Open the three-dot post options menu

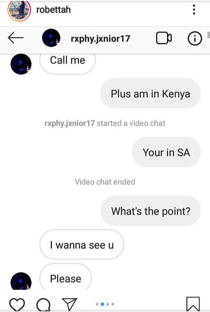coord(194,10)
